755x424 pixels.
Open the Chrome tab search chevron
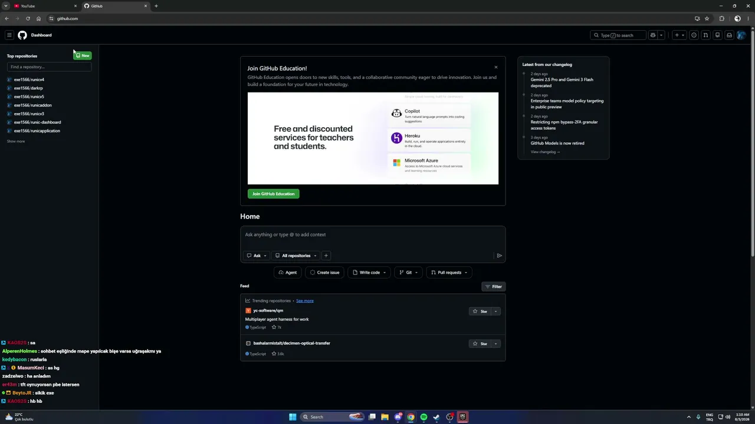5,6
